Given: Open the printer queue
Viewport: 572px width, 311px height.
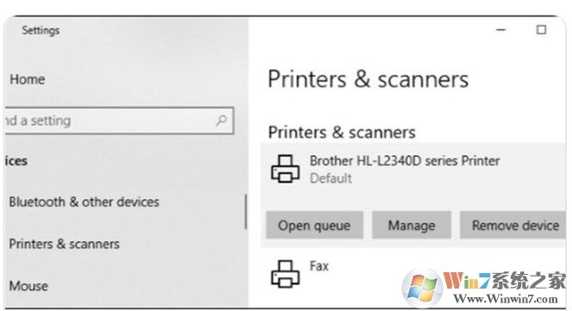Looking at the screenshot, I should click(x=314, y=225).
